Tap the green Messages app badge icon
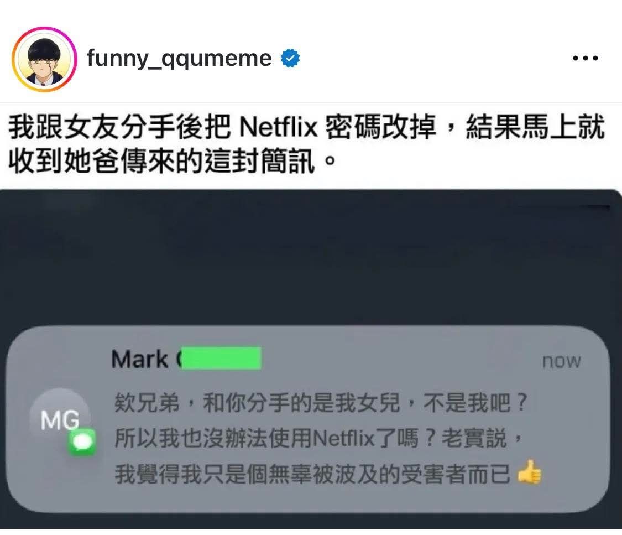The image size is (622, 535). click(x=81, y=441)
